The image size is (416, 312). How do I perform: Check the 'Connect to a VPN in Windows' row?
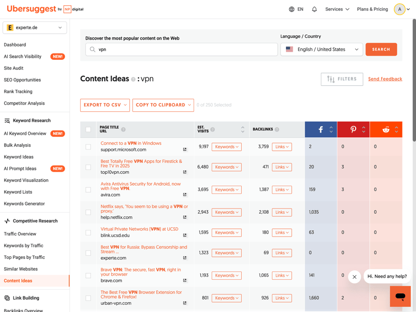pyautogui.click(x=88, y=147)
